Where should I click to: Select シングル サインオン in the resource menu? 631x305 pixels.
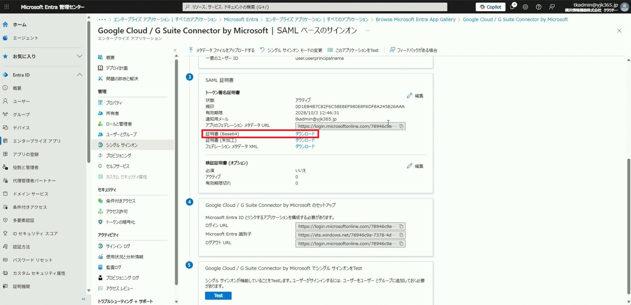pyautogui.click(x=122, y=145)
